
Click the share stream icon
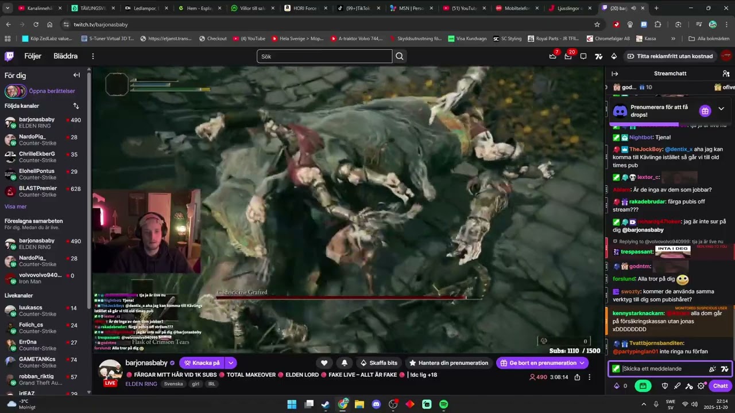coord(577,377)
